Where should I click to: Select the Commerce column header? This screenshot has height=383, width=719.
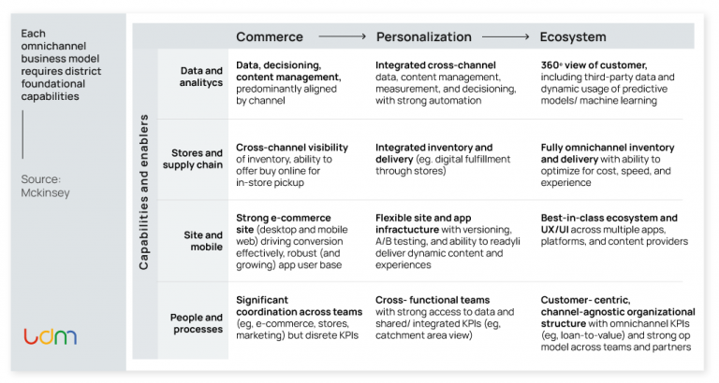(270, 37)
